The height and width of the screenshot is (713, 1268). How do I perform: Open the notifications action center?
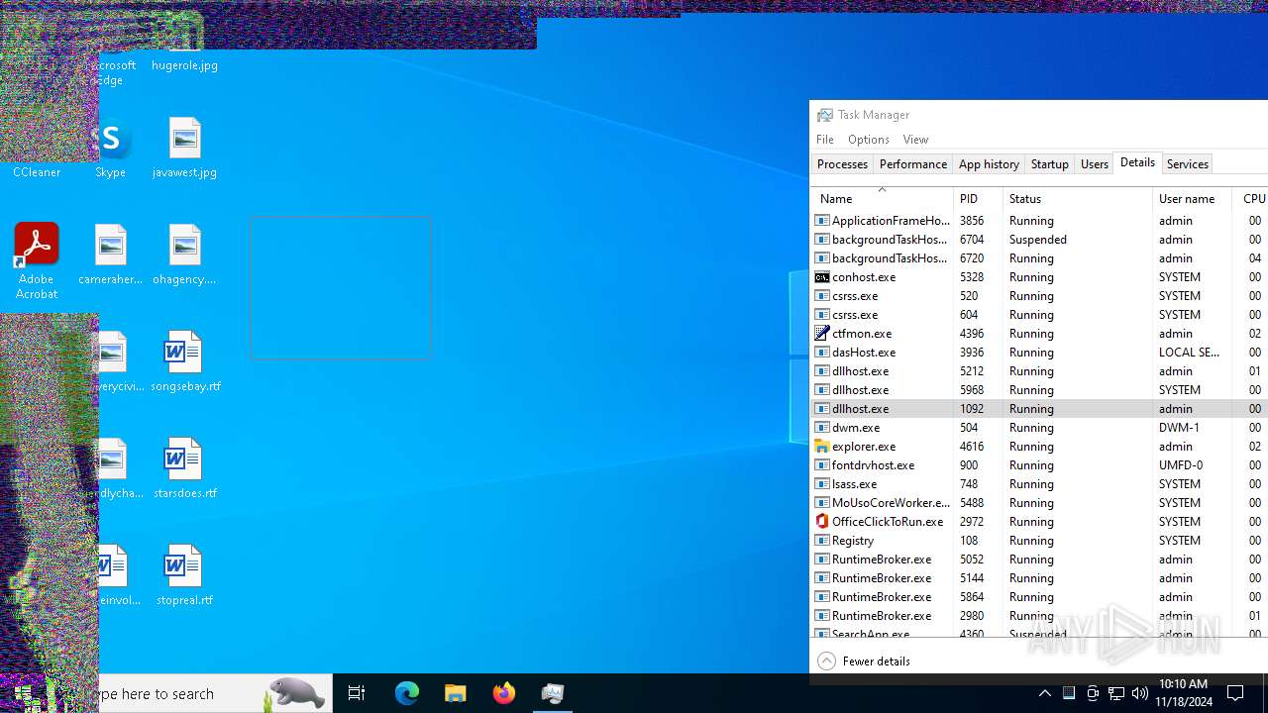pyautogui.click(x=1235, y=693)
